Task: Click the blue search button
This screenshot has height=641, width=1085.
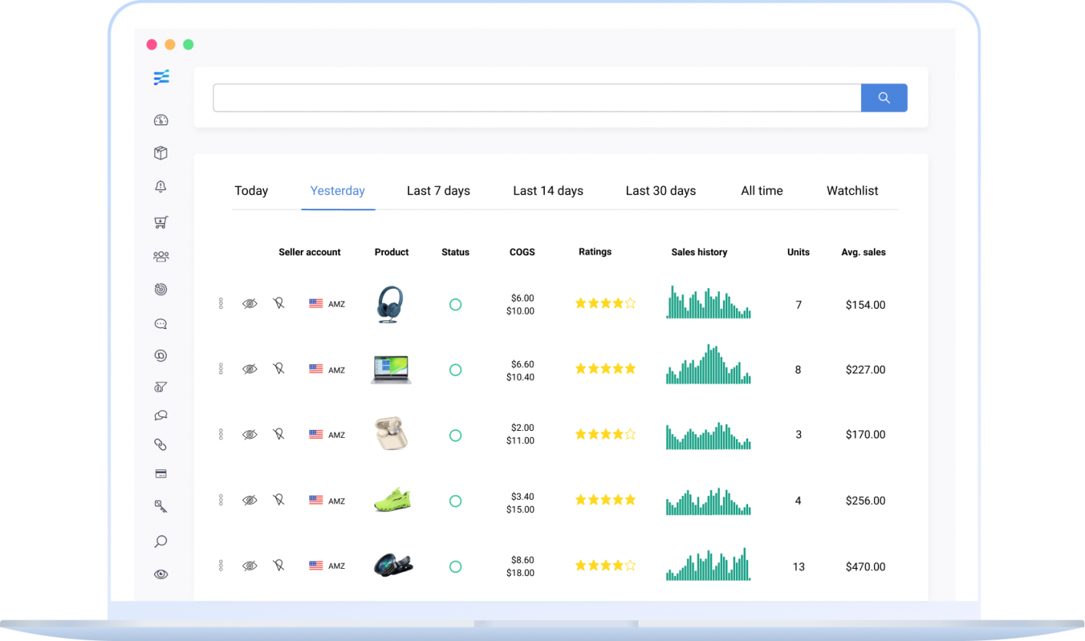Action: pyautogui.click(x=884, y=97)
